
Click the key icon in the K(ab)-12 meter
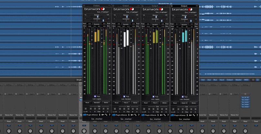pos(190,114)
